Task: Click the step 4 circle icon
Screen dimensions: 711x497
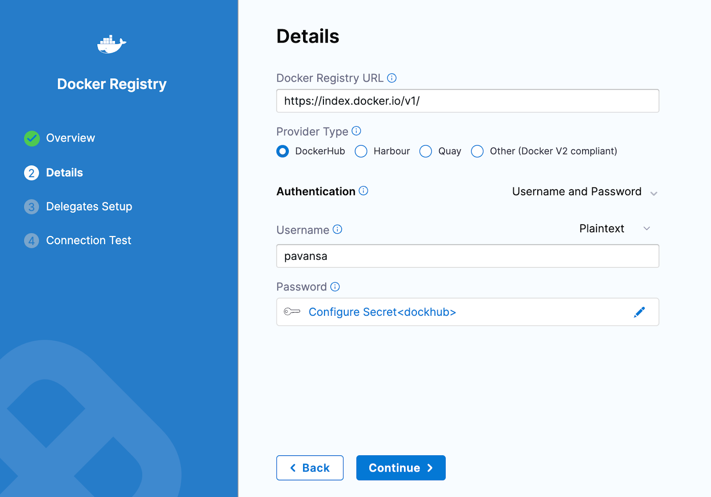Action: tap(32, 240)
